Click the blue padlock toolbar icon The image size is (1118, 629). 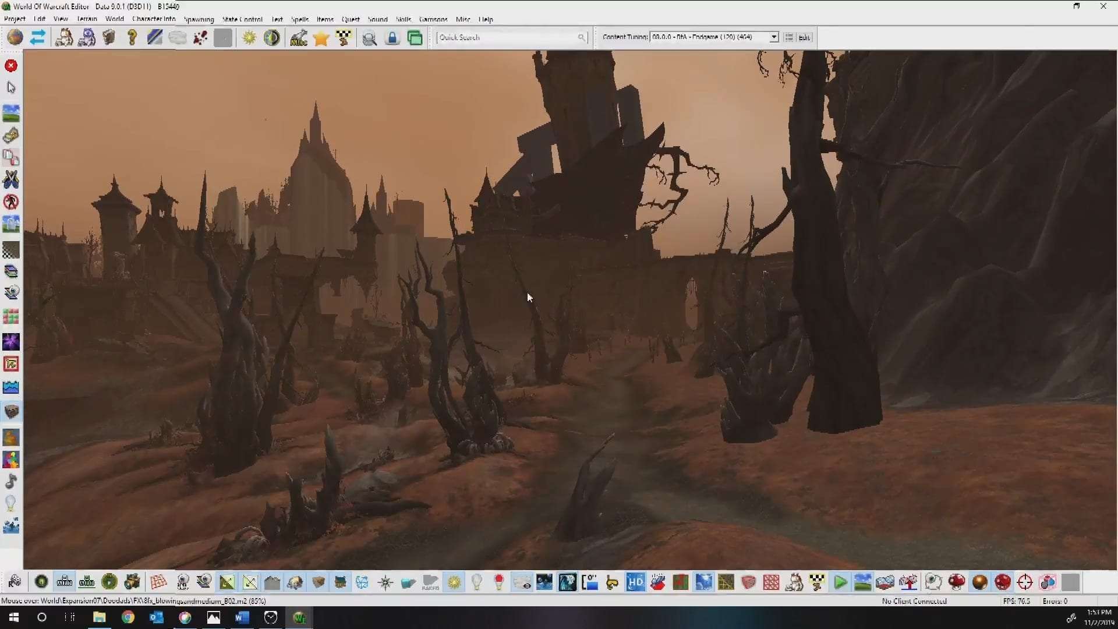(x=392, y=38)
